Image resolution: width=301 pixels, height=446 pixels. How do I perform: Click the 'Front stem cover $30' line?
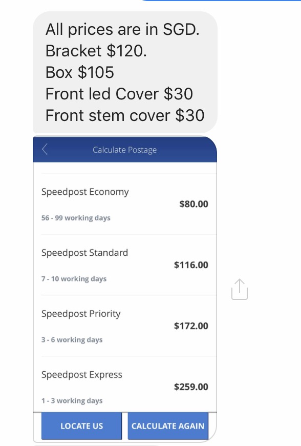click(x=125, y=115)
